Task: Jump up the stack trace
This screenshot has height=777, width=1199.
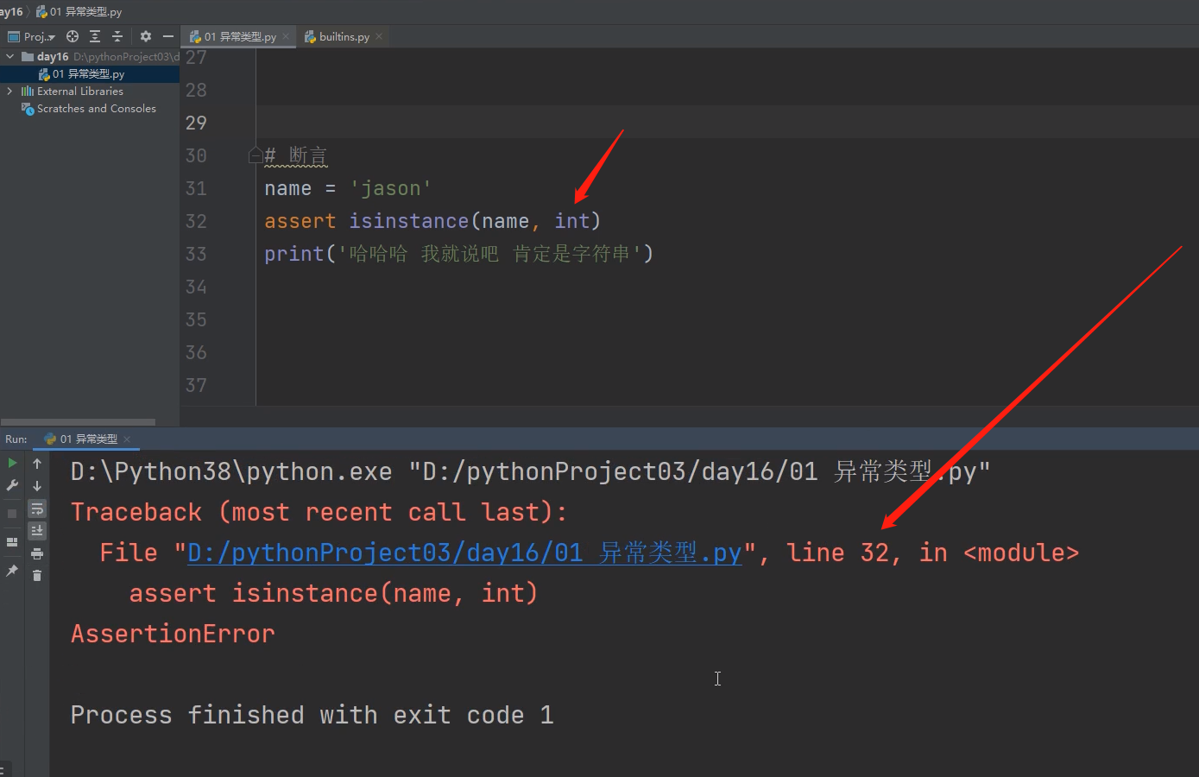Action: tap(37, 464)
